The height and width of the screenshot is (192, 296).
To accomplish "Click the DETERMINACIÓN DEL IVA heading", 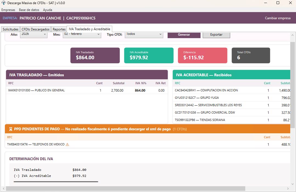I will click(31, 159).
